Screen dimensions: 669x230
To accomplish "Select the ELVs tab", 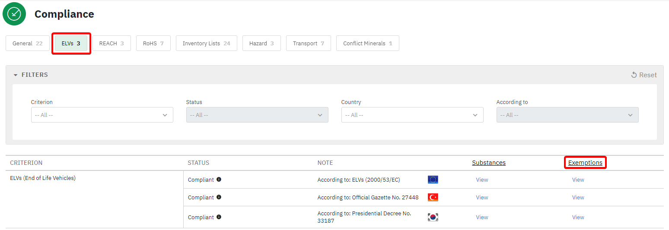I will (71, 44).
